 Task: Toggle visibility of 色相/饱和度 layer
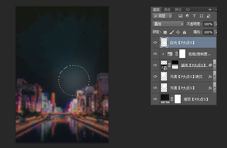click(155, 54)
